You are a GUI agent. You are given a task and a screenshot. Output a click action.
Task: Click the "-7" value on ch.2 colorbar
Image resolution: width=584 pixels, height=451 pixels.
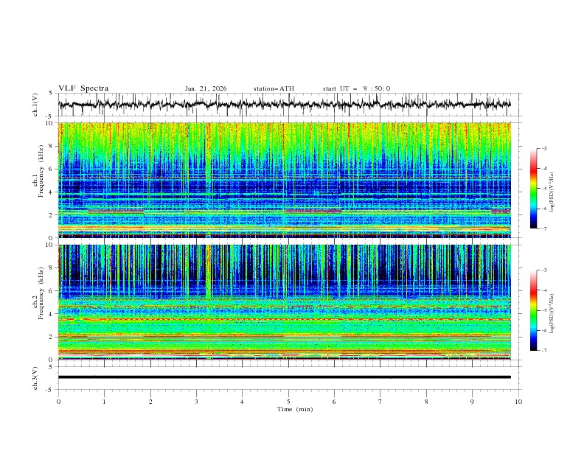pyautogui.click(x=543, y=350)
